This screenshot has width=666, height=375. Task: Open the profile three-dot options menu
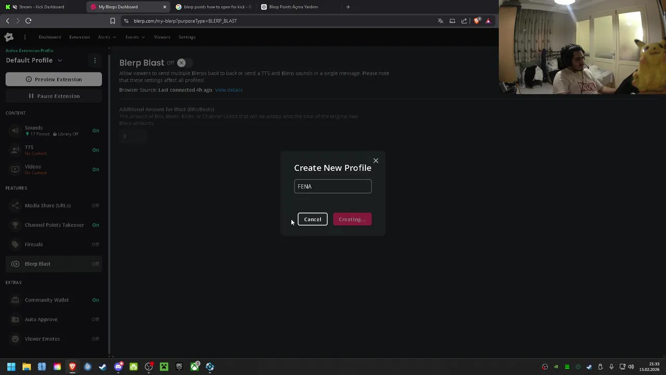click(x=95, y=60)
